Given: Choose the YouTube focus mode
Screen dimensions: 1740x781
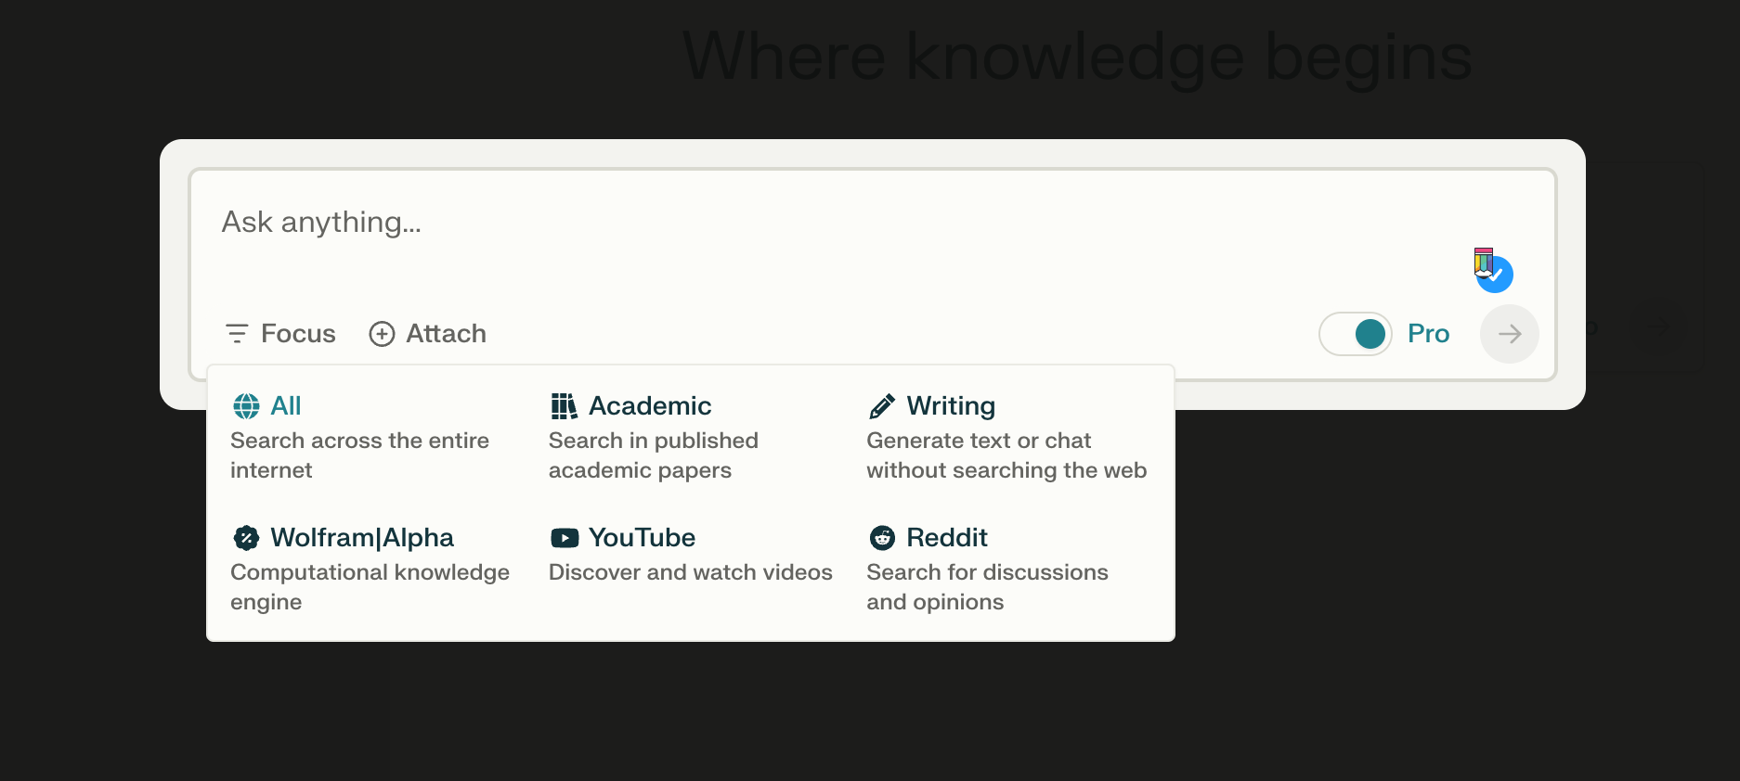Looking at the screenshot, I should click(692, 555).
